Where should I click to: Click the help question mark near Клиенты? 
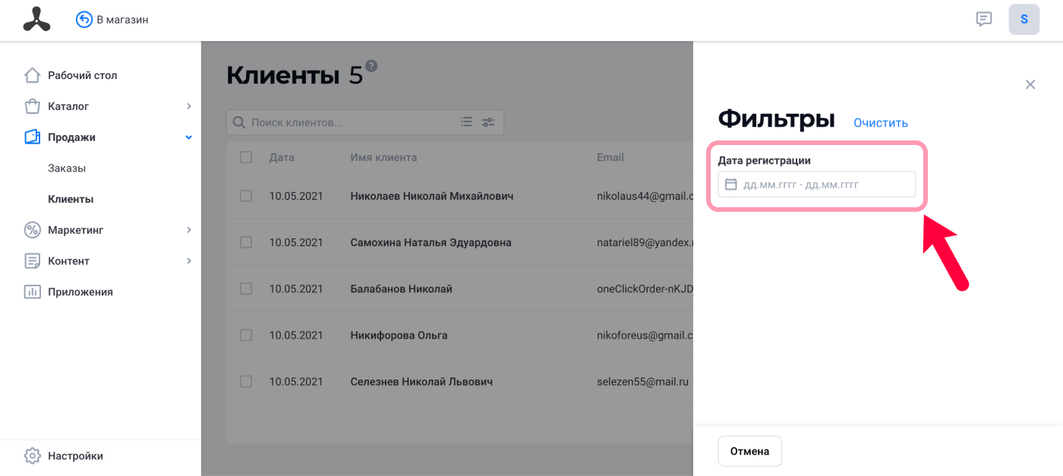371,65
